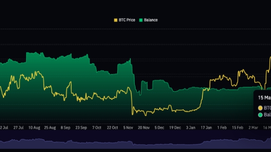Click the 1 Feb axis label
Image resolution: width=271 pixels, height=152 pixels.
click(x=222, y=128)
